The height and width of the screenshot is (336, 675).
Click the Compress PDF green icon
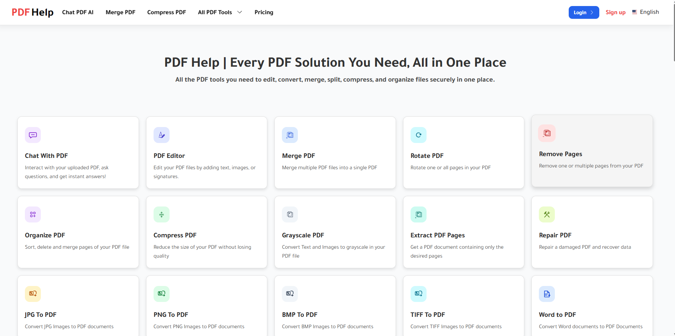coord(161,215)
